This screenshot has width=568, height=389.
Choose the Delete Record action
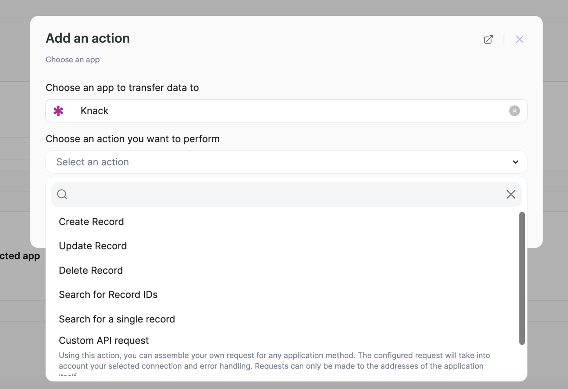[x=91, y=270]
